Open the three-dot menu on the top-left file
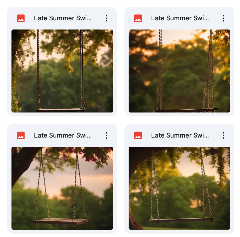 106,18
